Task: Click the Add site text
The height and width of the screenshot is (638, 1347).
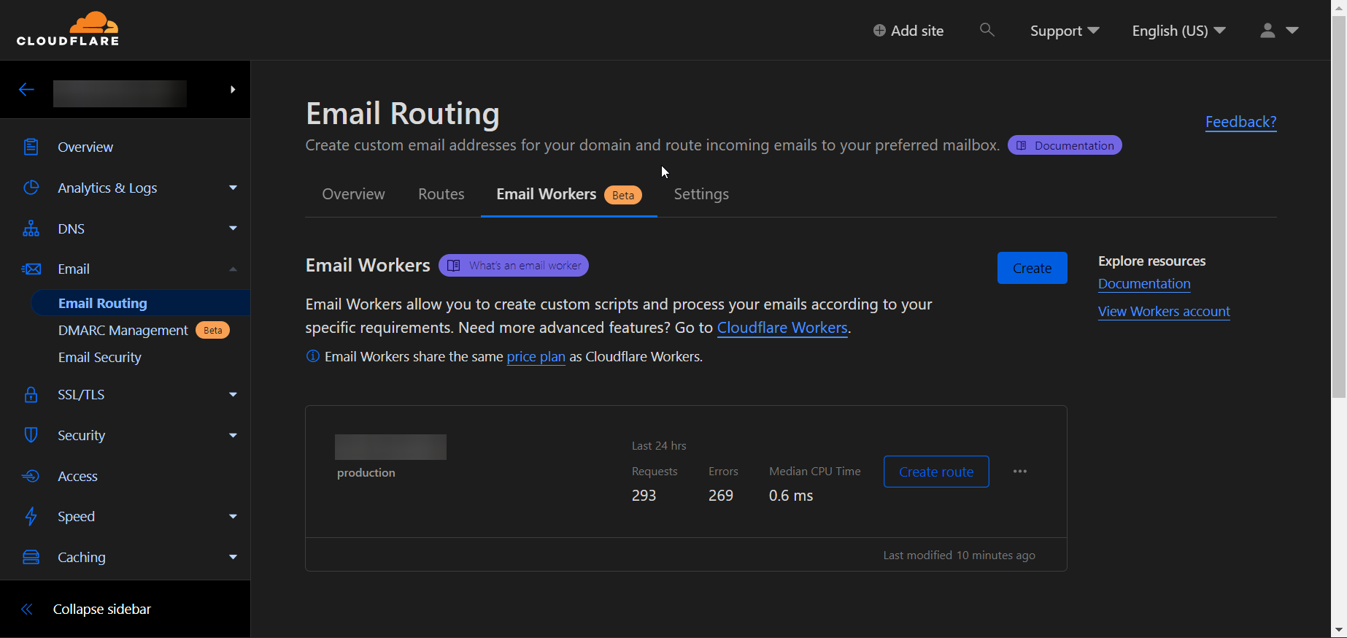Action: click(x=917, y=31)
